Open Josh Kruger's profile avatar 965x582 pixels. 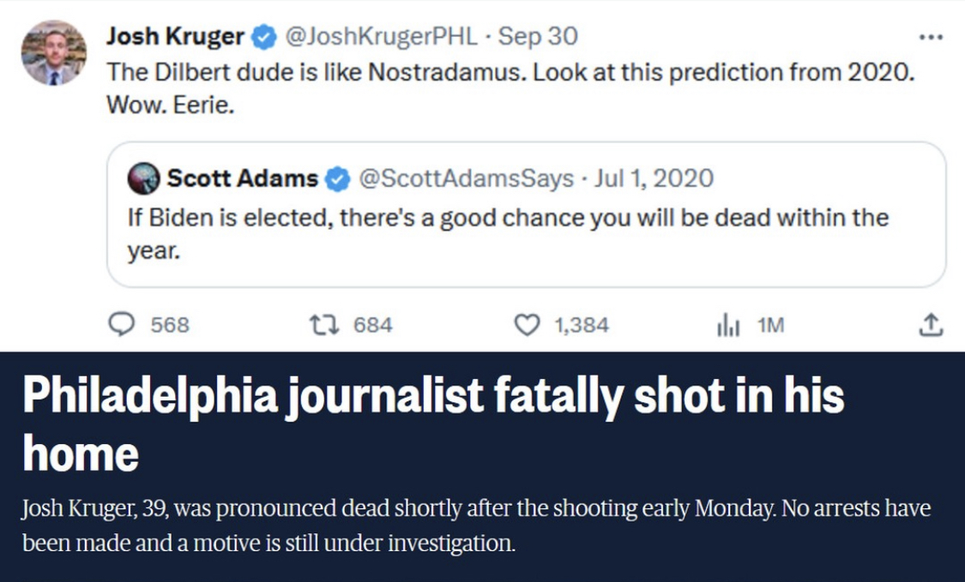click(x=53, y=53)
